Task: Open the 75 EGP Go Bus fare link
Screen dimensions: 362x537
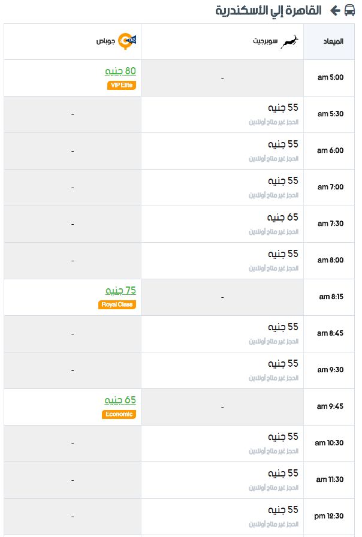Action: click(120, 291)
